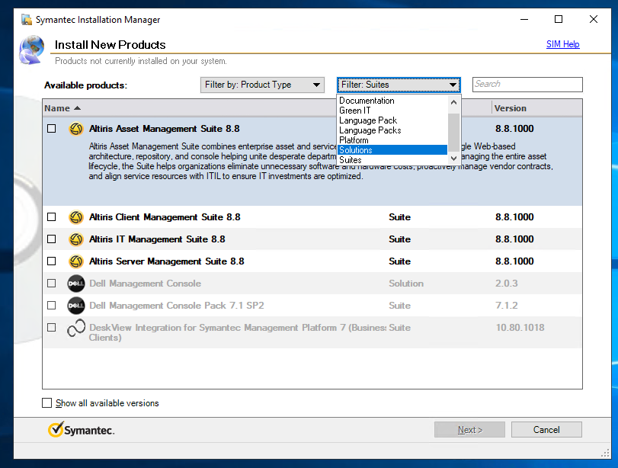The image size is (618, 468).
Task: Click the Cancel button
Action: coord(546,429)
